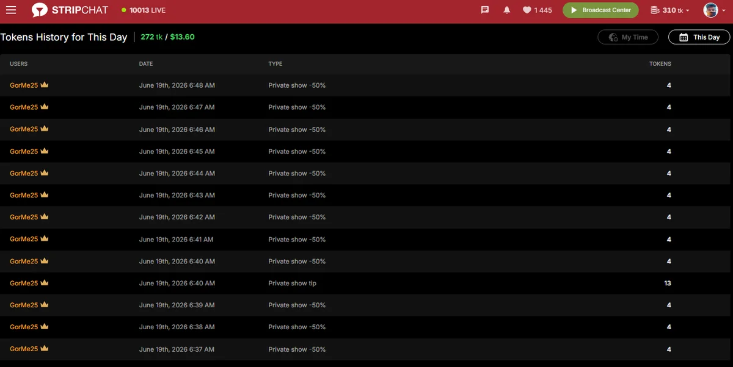The width and height of the screenshot is (733, 367).
Task: Select the $13.60 earnings total
Action: tap(182, 37)
